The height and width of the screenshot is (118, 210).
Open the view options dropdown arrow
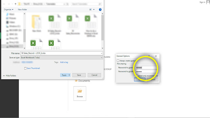pos(94,10)
